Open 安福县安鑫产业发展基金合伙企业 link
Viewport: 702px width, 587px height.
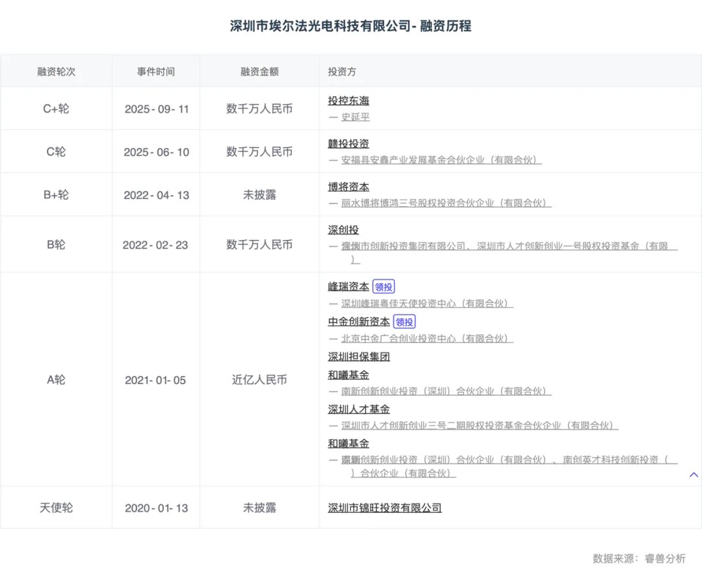coord(441,160)
